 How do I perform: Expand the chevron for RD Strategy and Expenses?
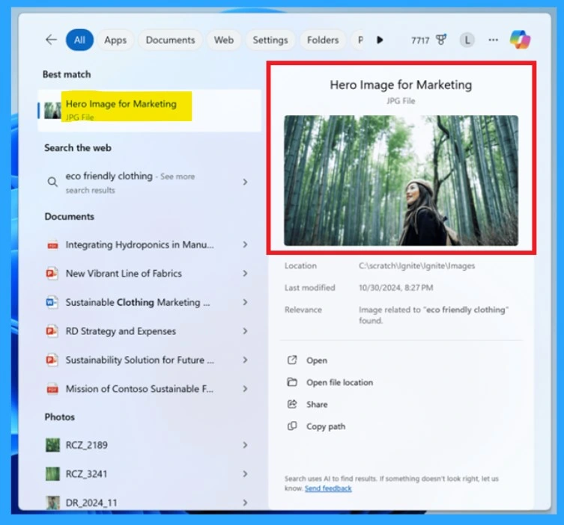[246, 331]
